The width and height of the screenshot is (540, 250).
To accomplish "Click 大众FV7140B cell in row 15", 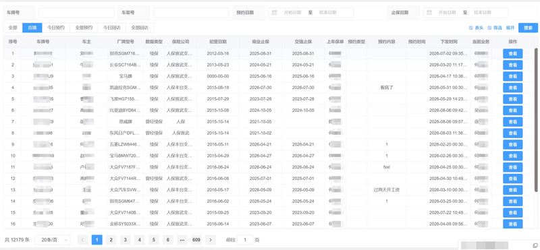I will tap(125, 212).
